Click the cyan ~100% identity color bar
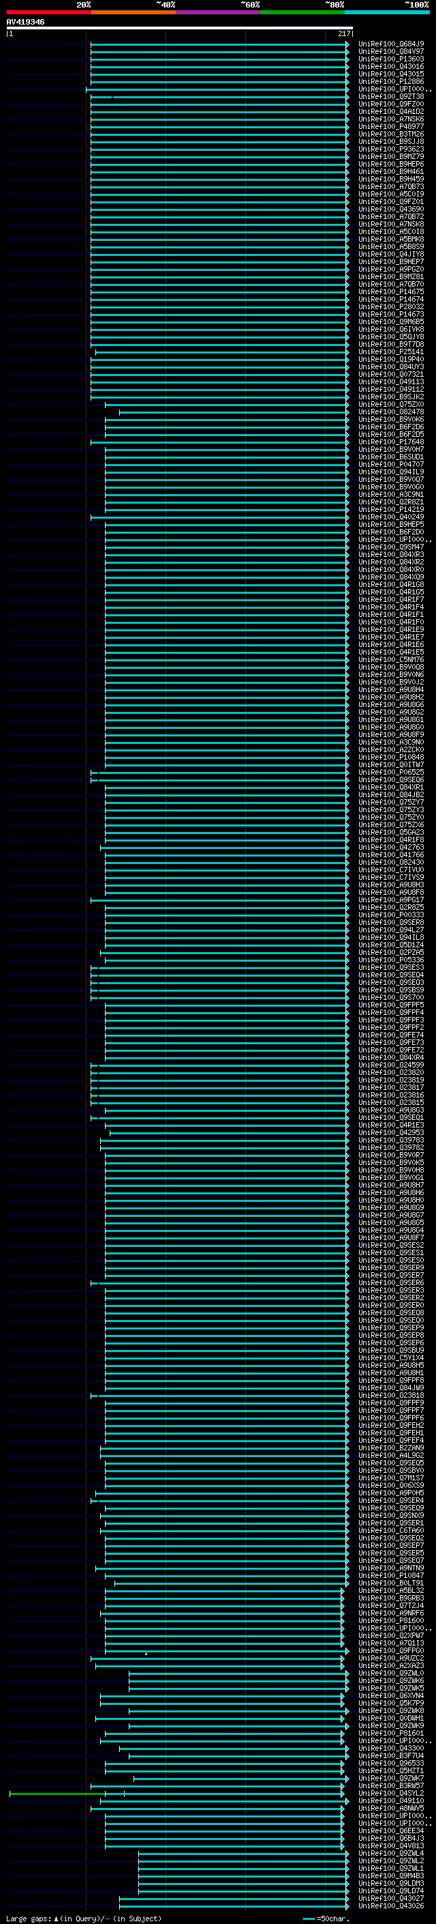This screenshot has height=1924, width=436. [x=387, y=12]
